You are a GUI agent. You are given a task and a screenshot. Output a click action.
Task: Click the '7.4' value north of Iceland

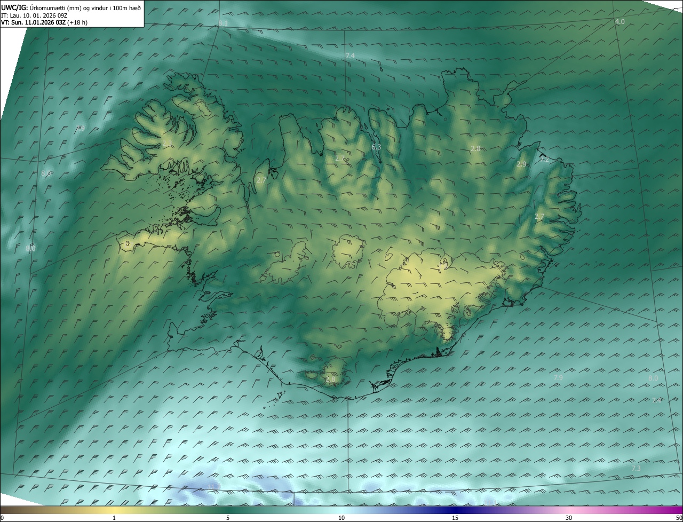coord(350,56)
